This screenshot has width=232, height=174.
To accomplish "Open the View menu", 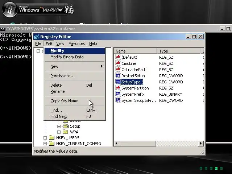I will tap(60, 43).
